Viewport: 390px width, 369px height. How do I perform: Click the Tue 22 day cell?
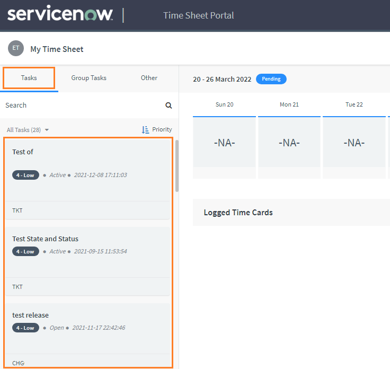(x=354, y=143)
